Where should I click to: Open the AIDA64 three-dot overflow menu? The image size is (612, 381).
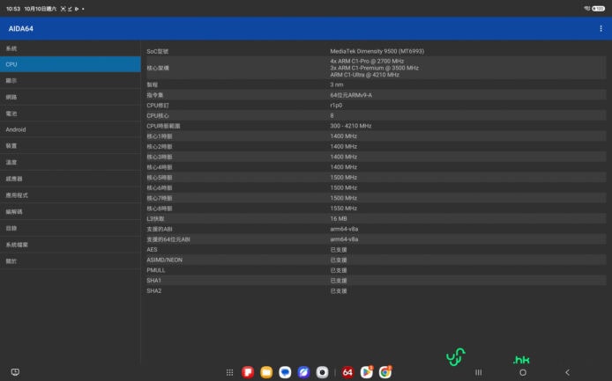click(601, 28)
